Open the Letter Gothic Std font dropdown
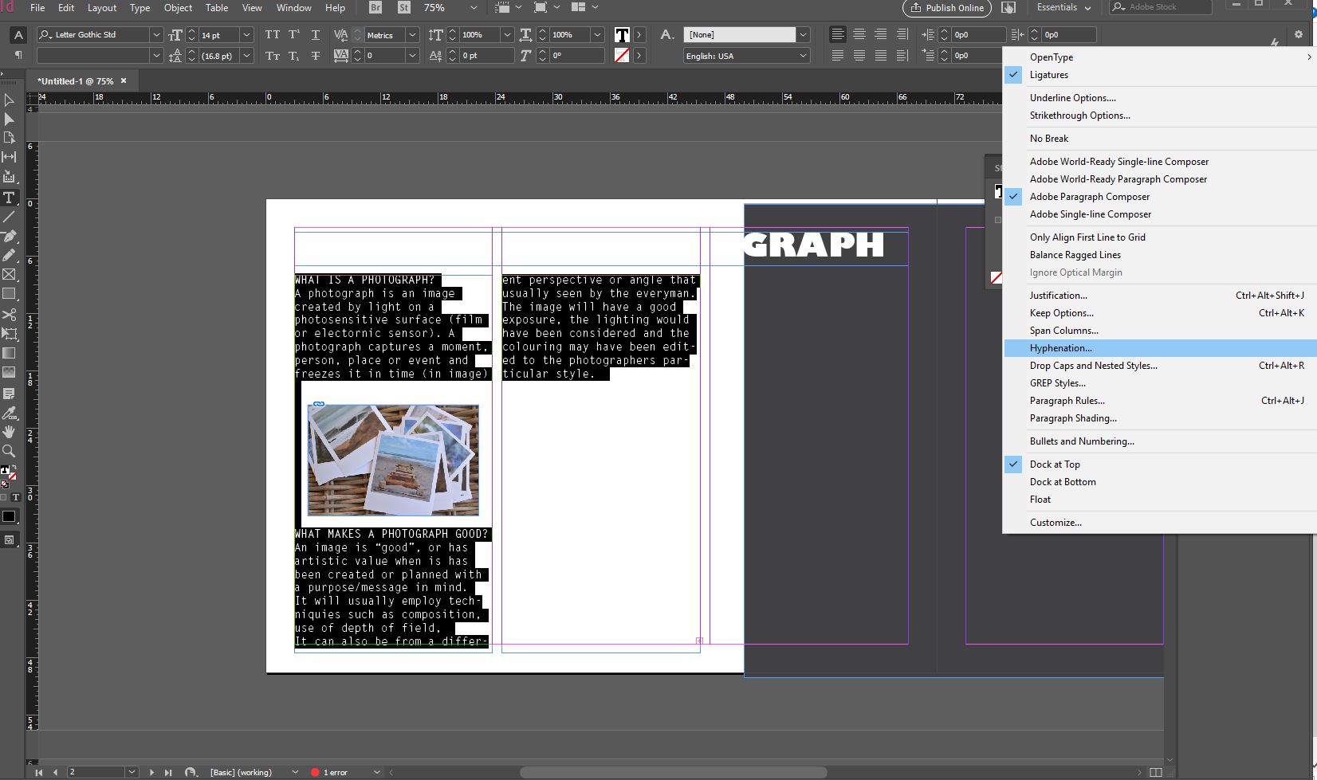Viewport: 1317px width, 780px height. pos(156,35)
